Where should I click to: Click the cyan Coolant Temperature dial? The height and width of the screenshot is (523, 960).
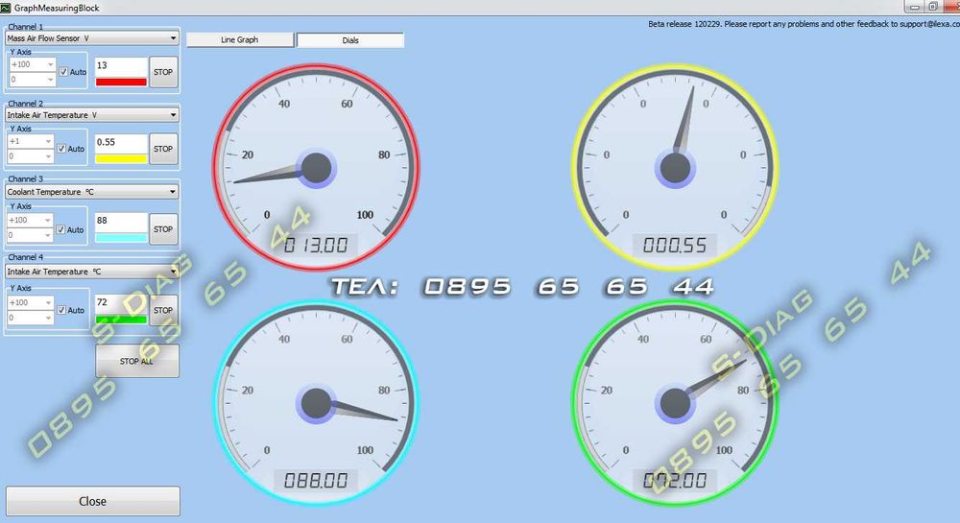pos(316,403)
